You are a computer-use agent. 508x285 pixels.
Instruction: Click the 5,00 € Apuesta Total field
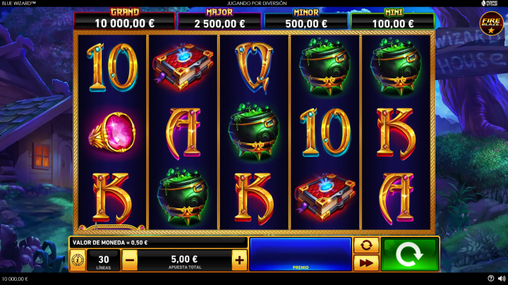[x=185, y=260]
